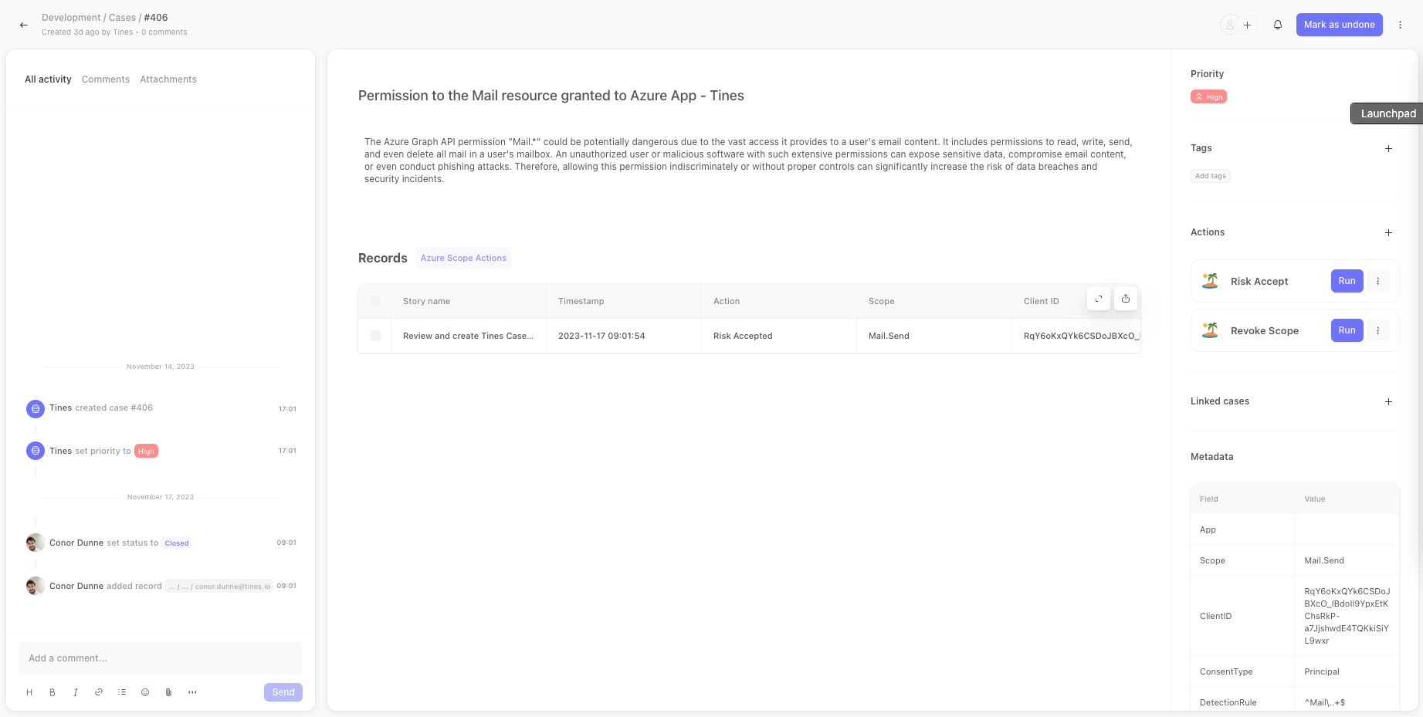This screenshot has height=717, width=1423.
Task: Switch to All activity tab
Action: [x=48, y=79]
